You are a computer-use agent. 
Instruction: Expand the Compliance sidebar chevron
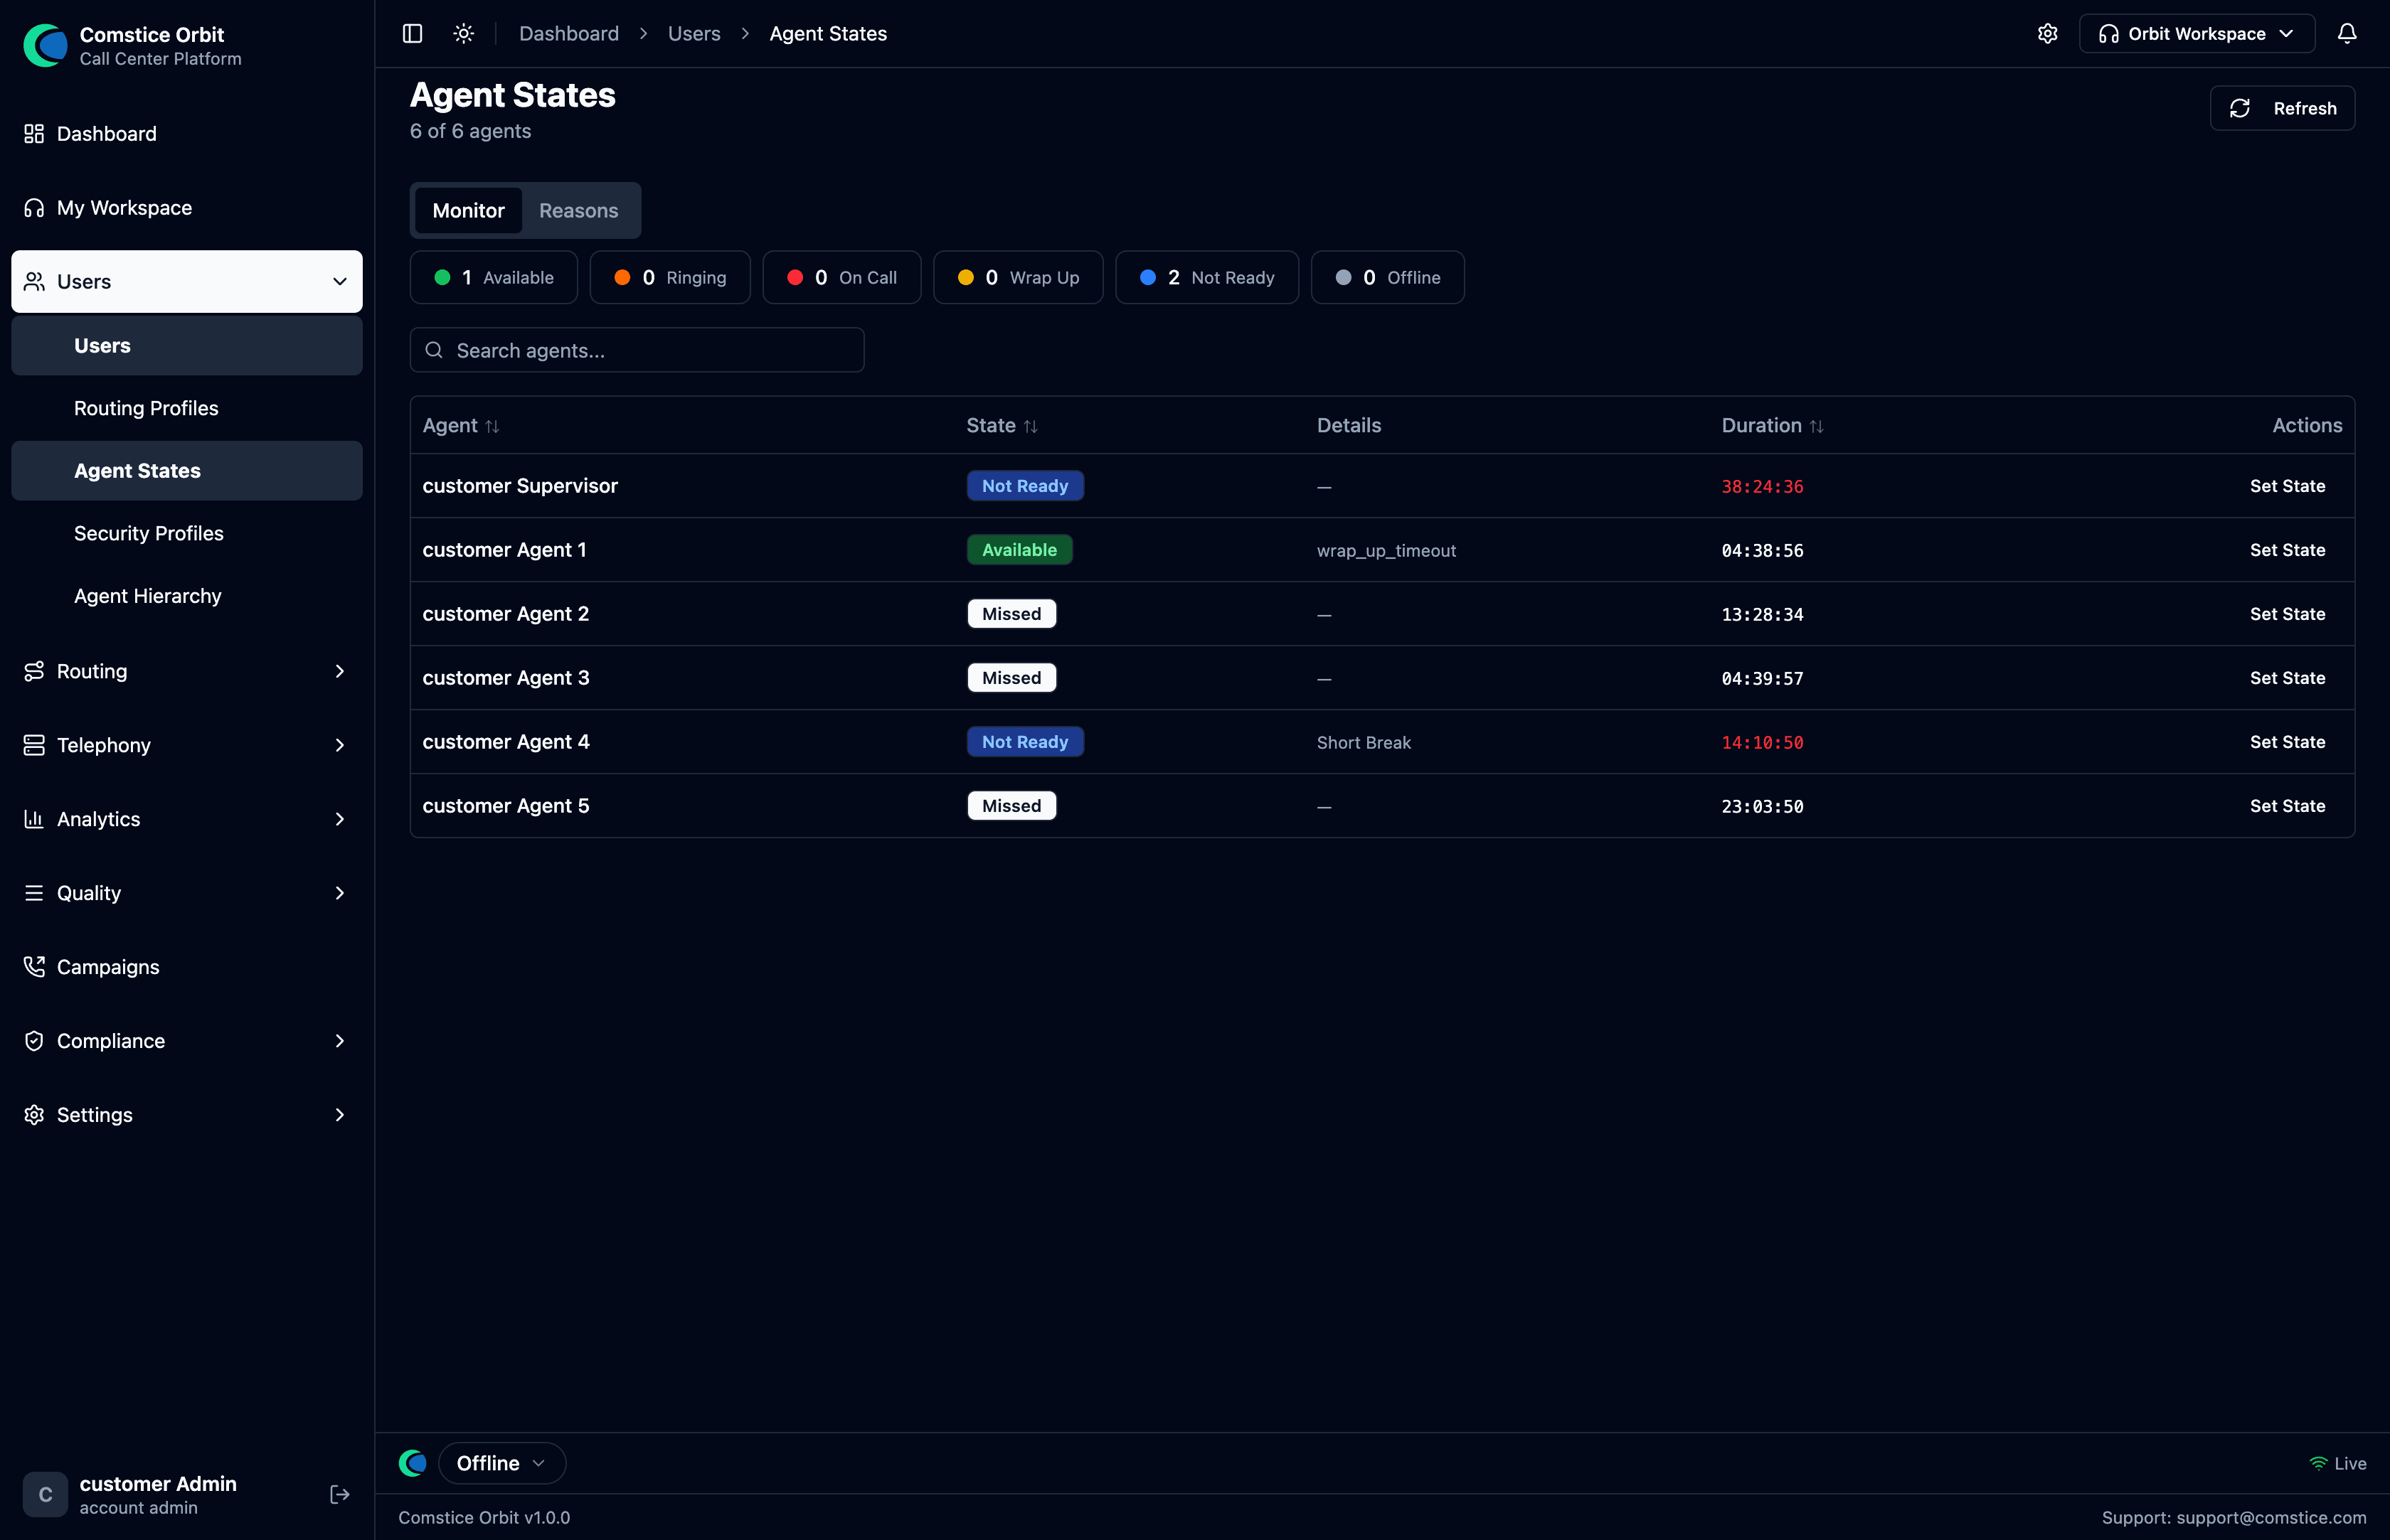(x=339, y=1041)
